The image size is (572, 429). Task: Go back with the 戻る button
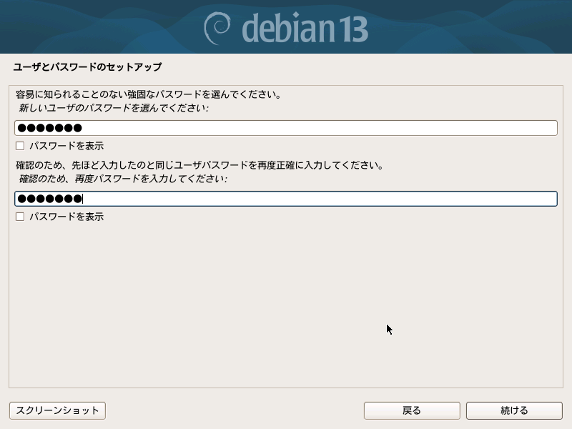411,410
